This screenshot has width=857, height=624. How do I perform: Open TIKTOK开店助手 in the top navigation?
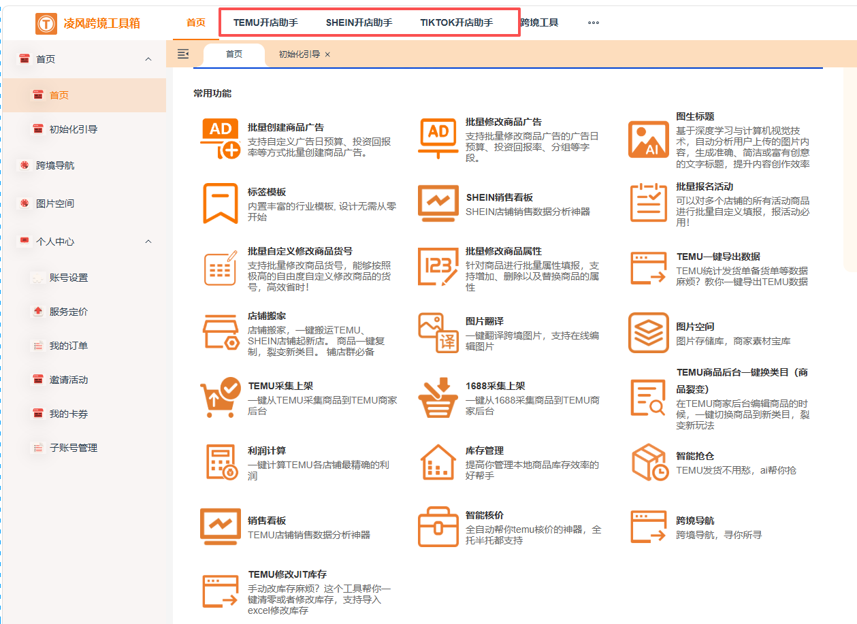457,22
